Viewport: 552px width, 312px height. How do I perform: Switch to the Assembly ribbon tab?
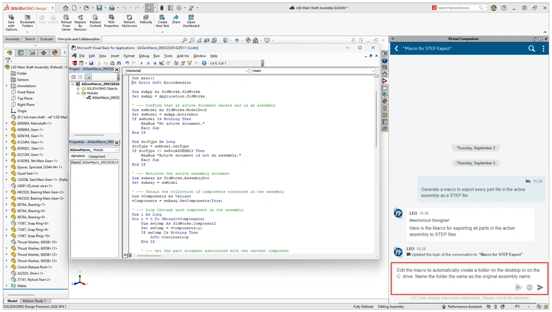coord(13,39)
